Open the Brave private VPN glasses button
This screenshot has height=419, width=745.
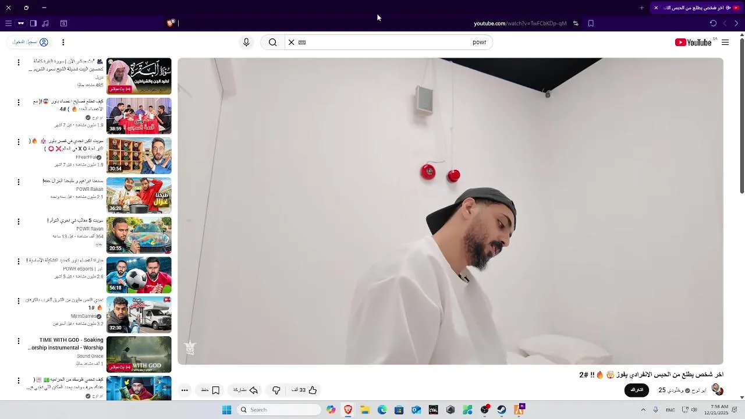pyautogui.click(x=21, y=23)
